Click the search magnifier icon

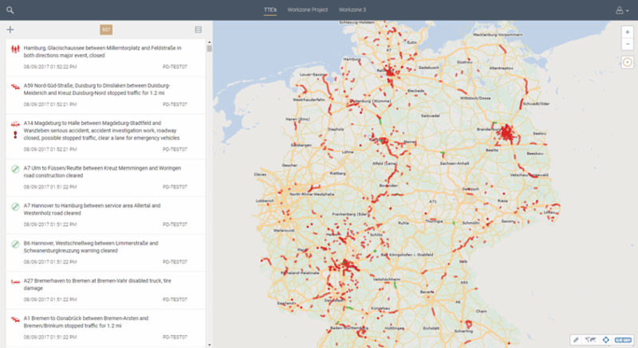coord(10,10)
